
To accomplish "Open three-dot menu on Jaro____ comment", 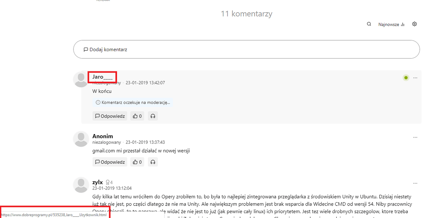I will click(x=415, y=78).
